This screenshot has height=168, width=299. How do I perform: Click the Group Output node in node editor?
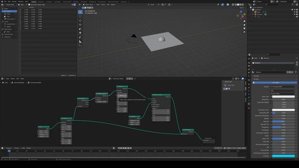point(209,140)
